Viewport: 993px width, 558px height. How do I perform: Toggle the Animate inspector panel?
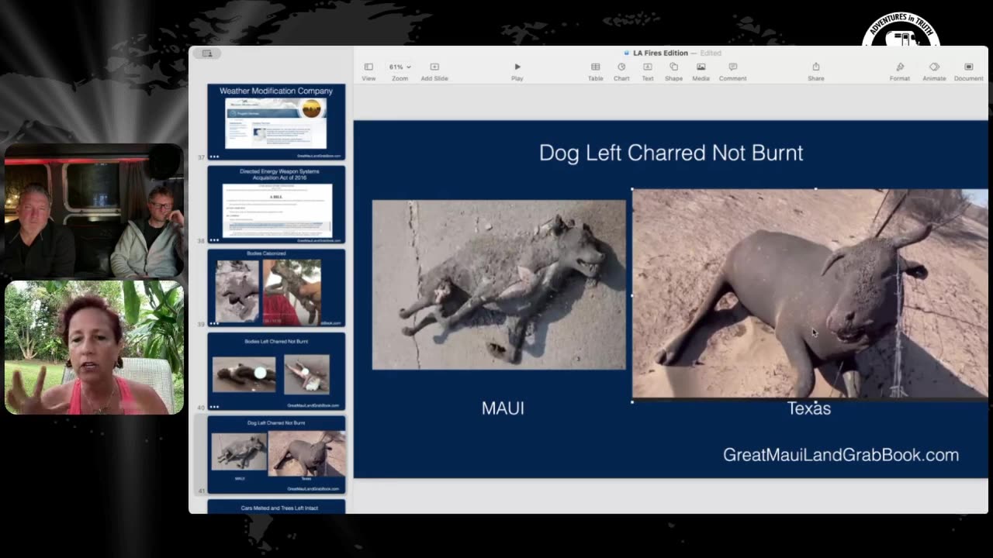[934, 71]
